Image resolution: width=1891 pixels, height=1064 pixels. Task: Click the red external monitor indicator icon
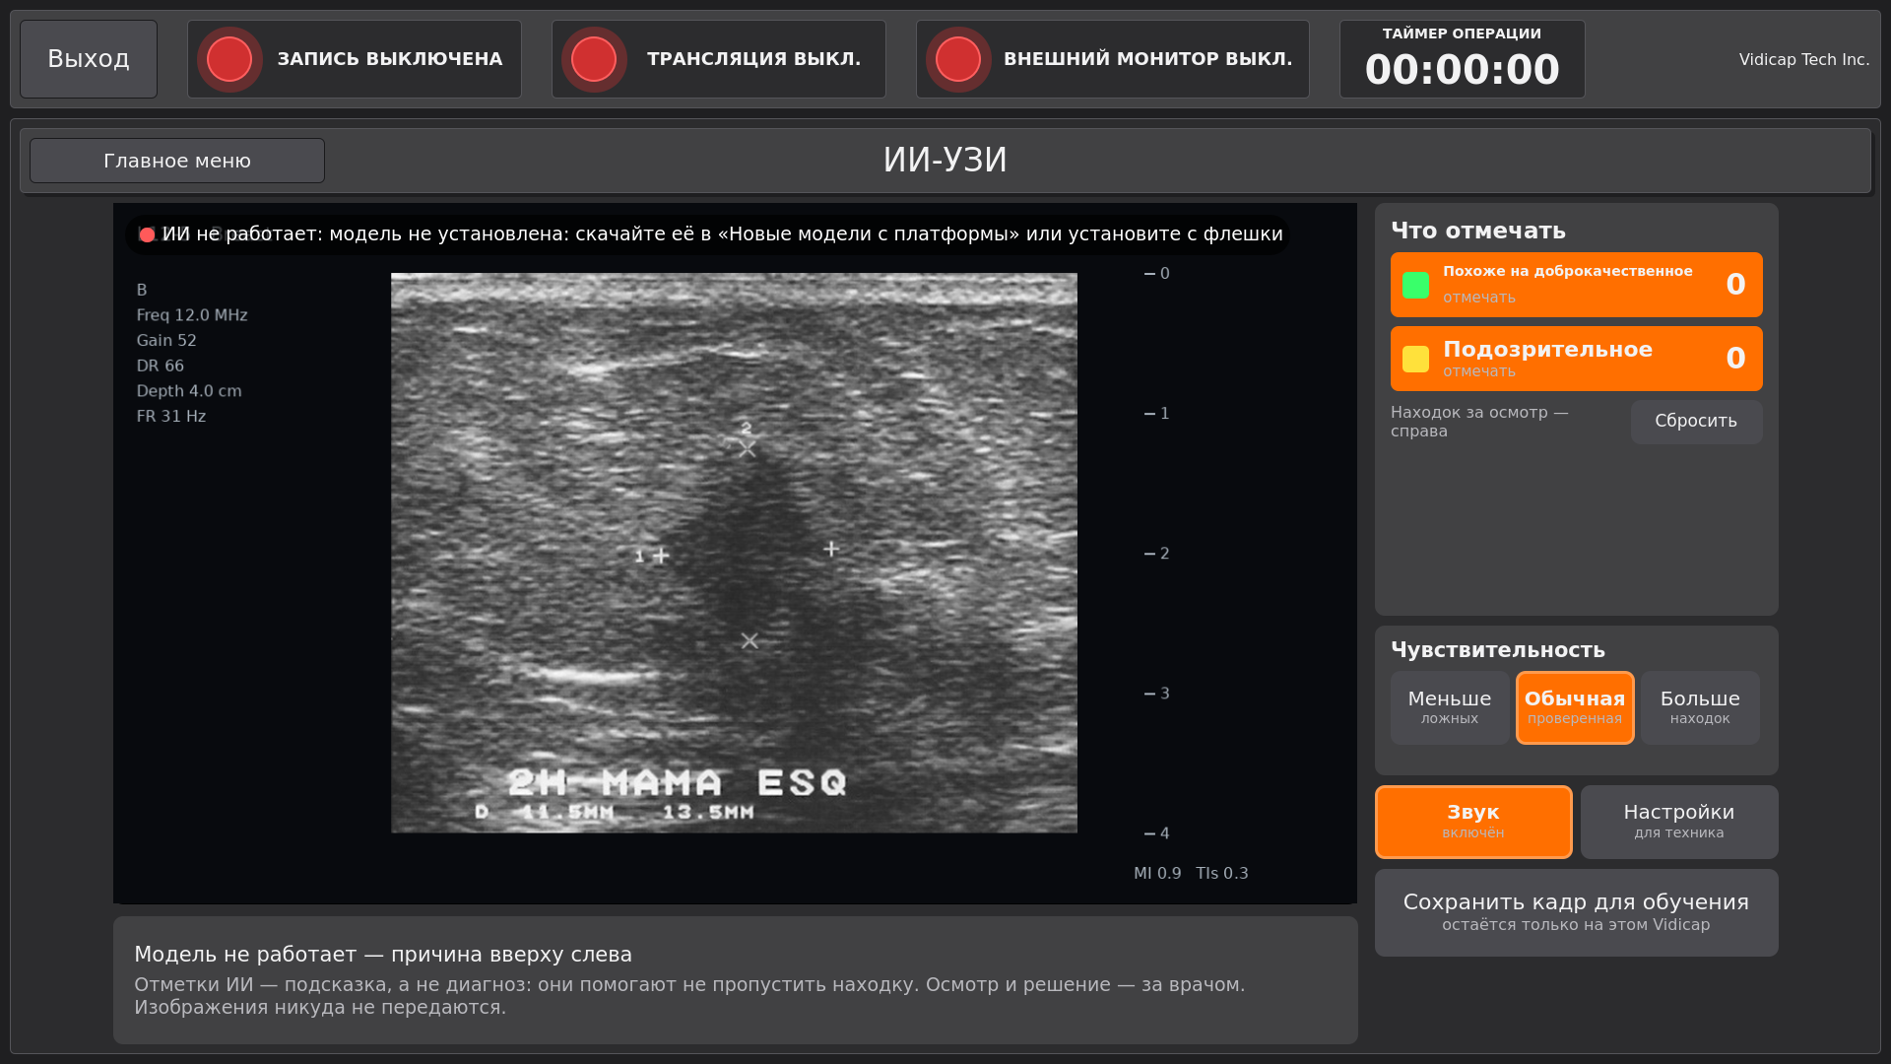958,59
